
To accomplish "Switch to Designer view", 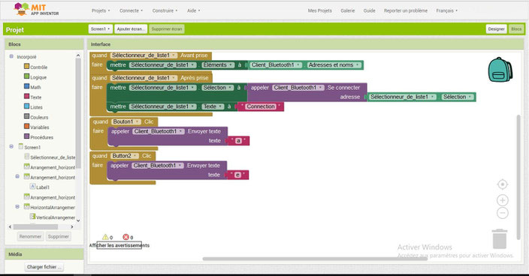I will point(496,29).
